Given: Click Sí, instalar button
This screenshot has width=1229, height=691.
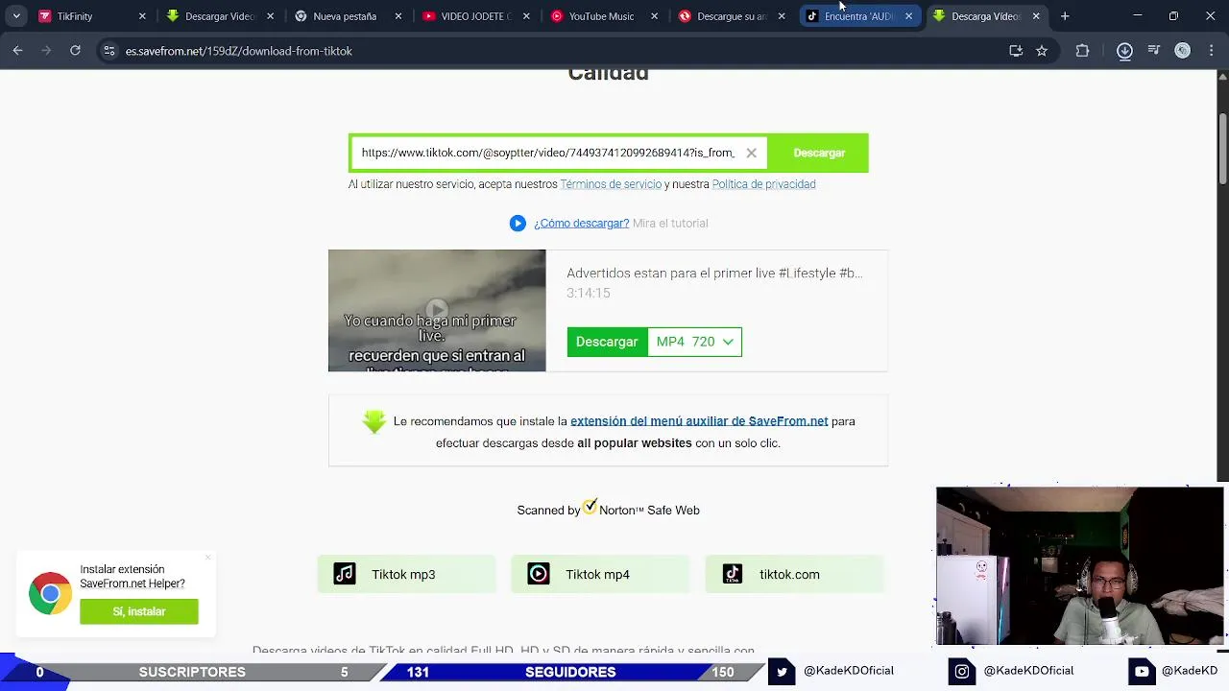Looking at the screenshot, I should (x=139, y=611).
